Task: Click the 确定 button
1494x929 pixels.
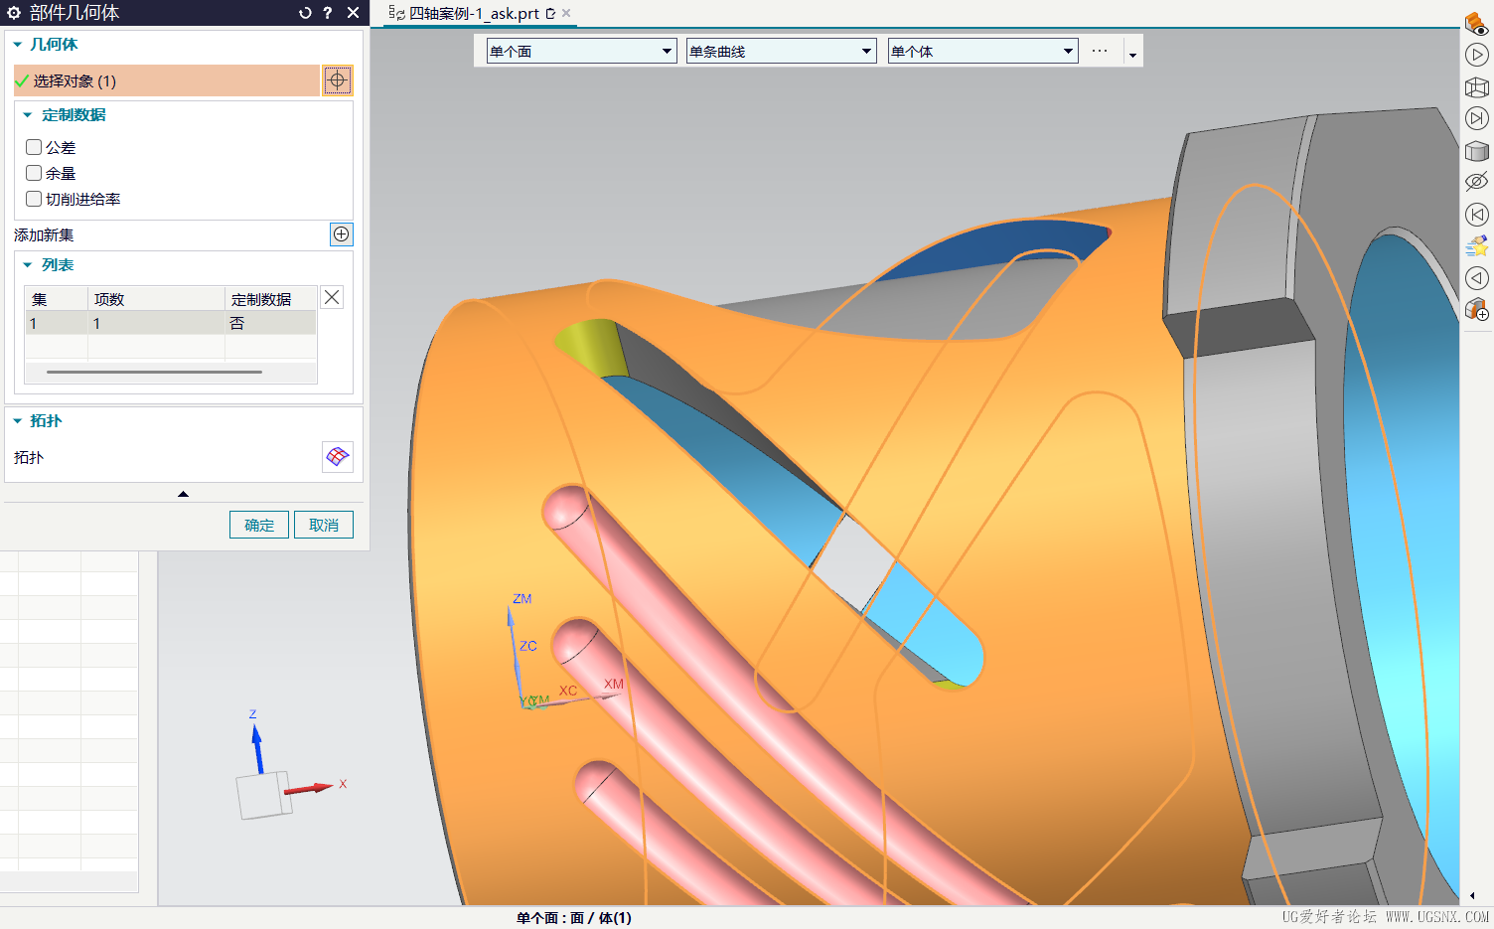Action: (x=259, y=525)
